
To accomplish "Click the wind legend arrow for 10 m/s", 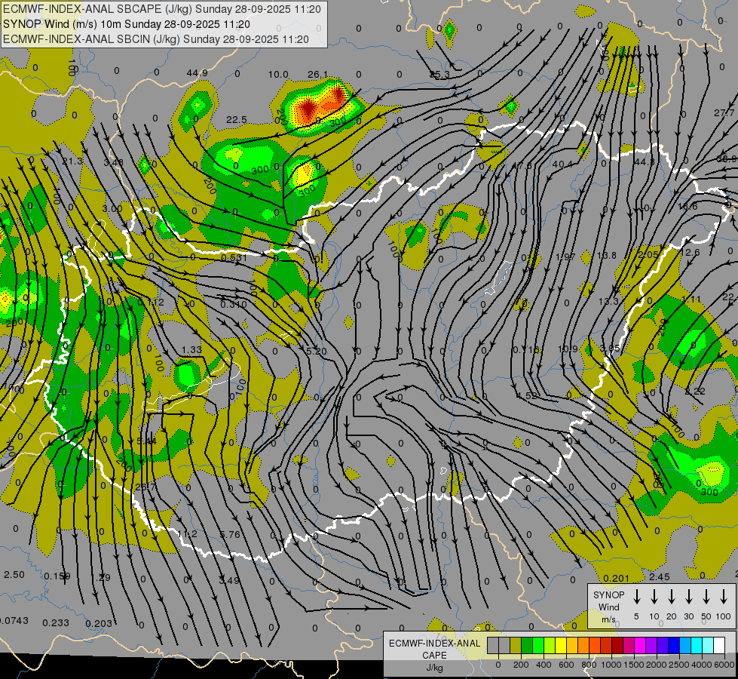I will click(x=654, y=597).
